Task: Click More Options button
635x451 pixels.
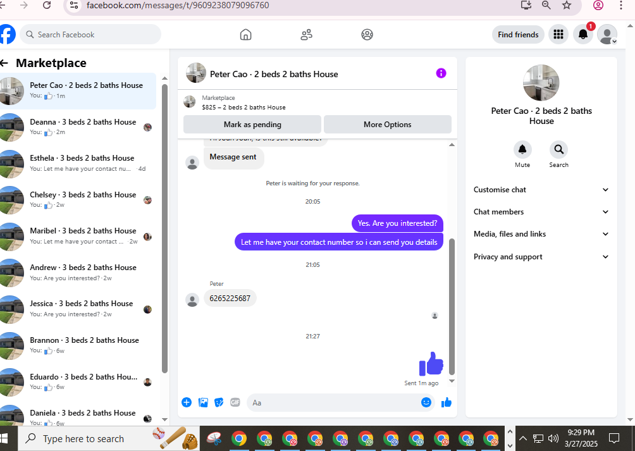Action: coord(387,124)
